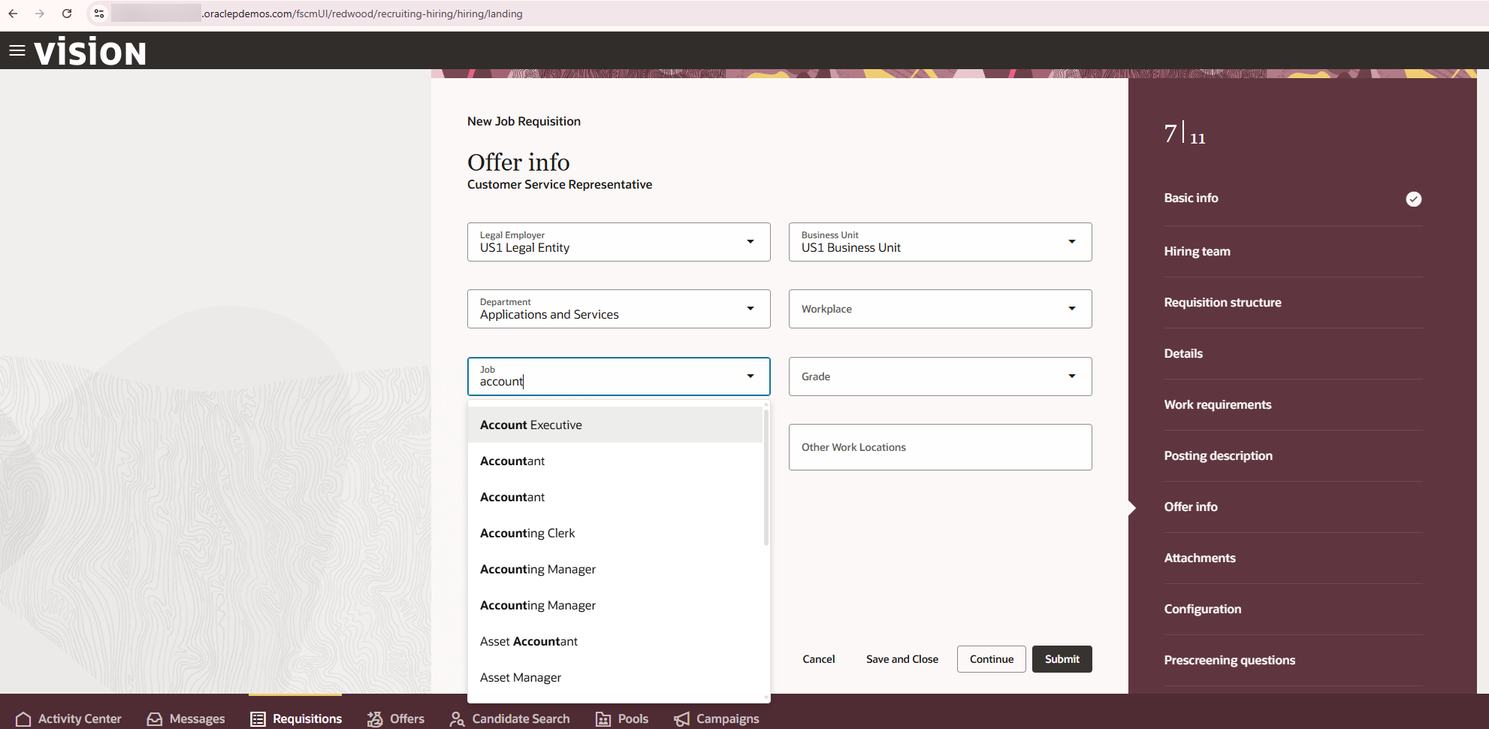Click the Pools building icon
The width and height of the screenshot is (1489, 729).
[x=603, y=719]
